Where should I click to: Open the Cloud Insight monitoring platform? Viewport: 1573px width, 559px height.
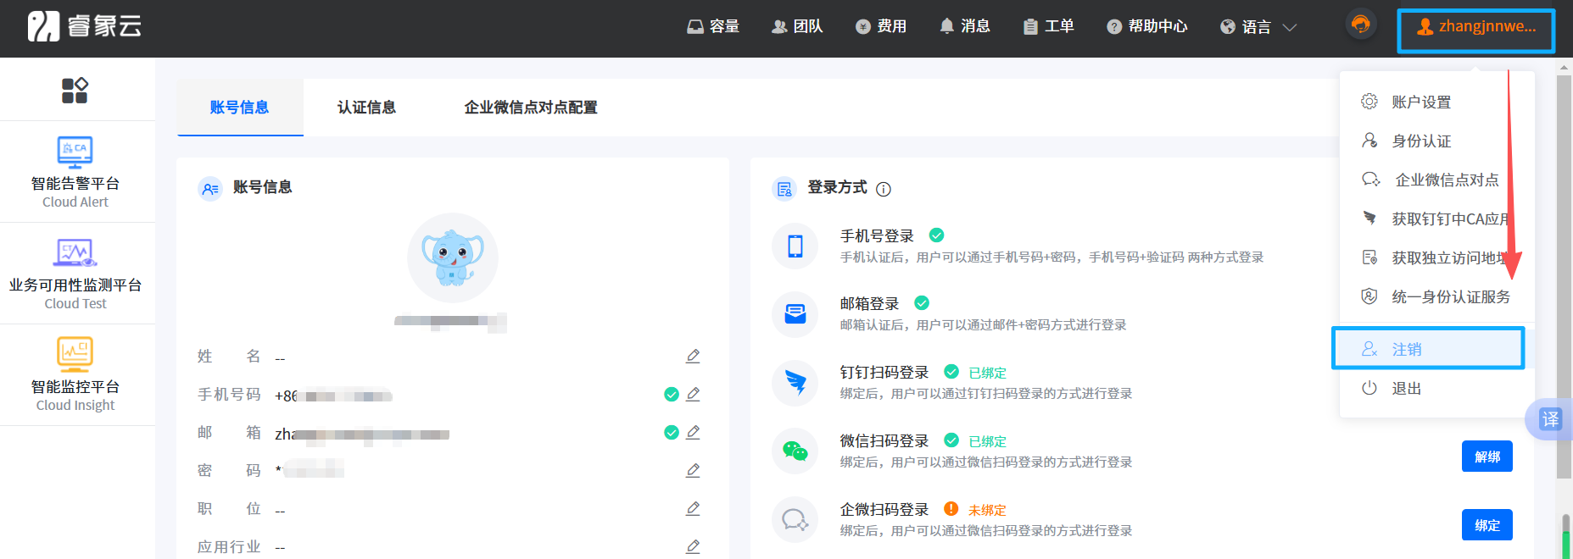click(x=75, y=354)
